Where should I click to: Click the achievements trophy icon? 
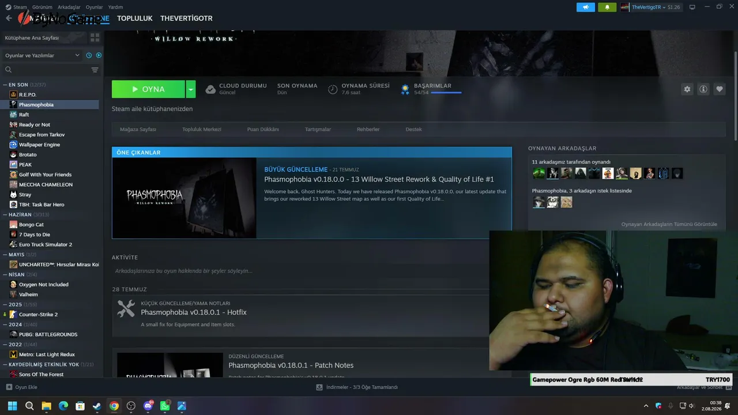coord(405,89)
